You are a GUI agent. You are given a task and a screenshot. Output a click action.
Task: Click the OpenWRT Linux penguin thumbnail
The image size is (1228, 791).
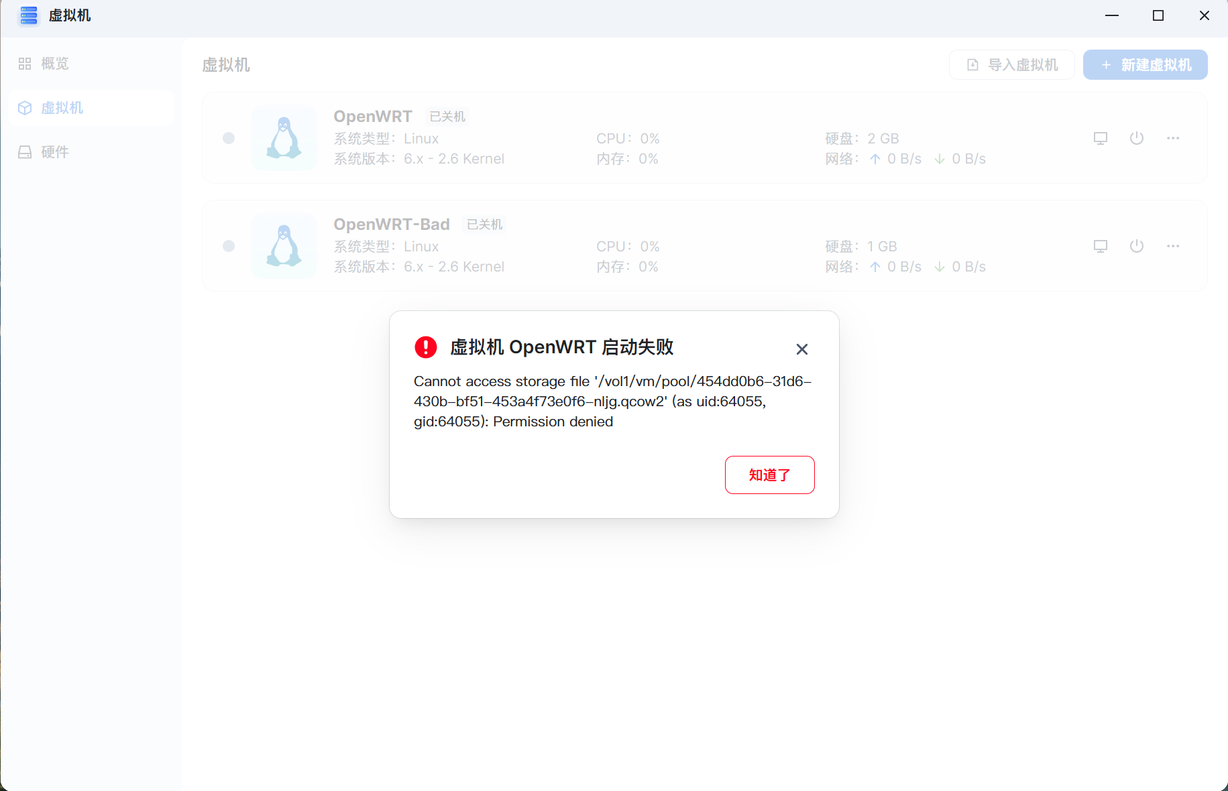click(x=284, y=138)
